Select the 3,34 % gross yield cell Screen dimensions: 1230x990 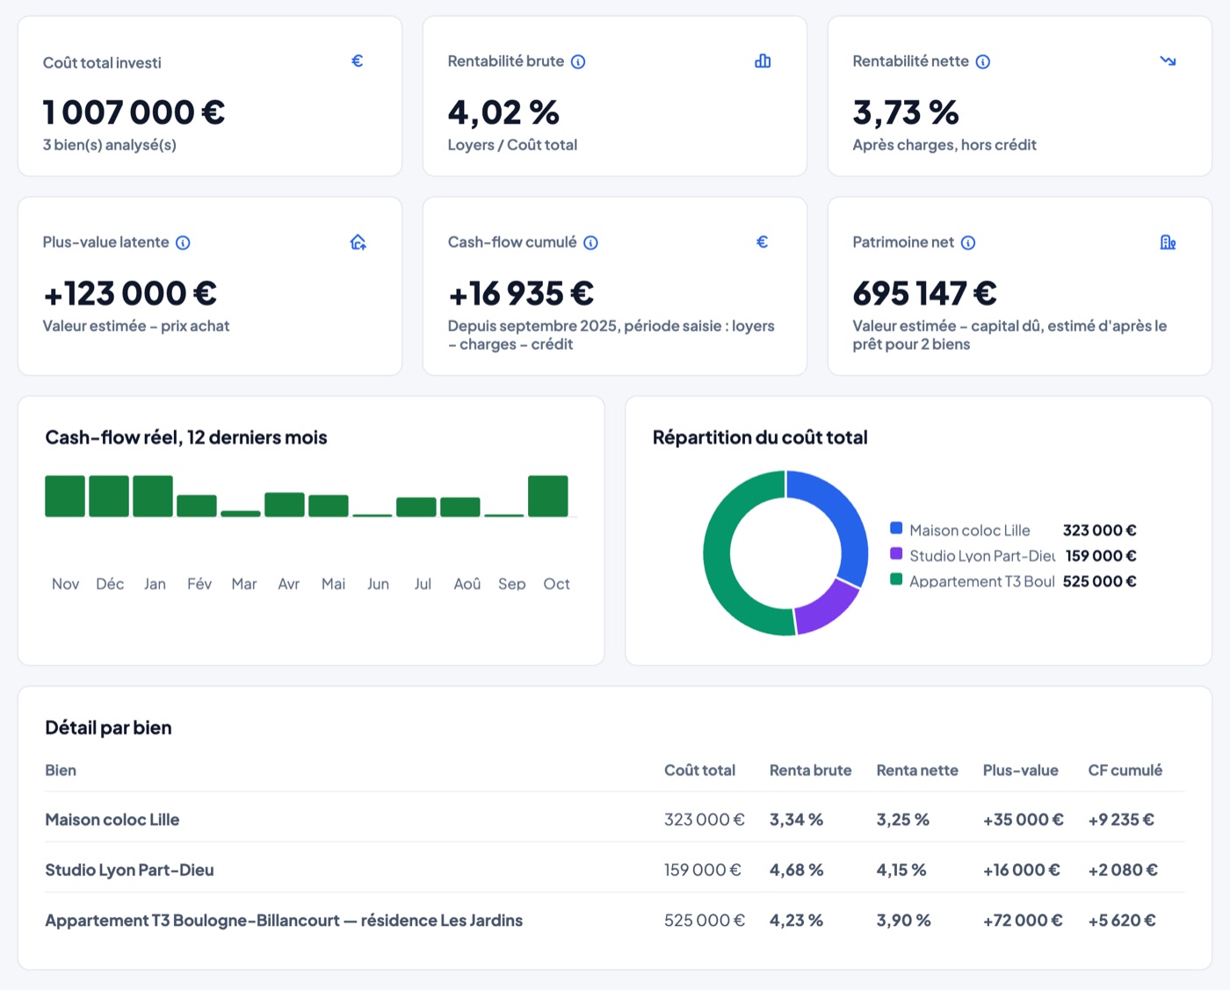coord(797,820)
